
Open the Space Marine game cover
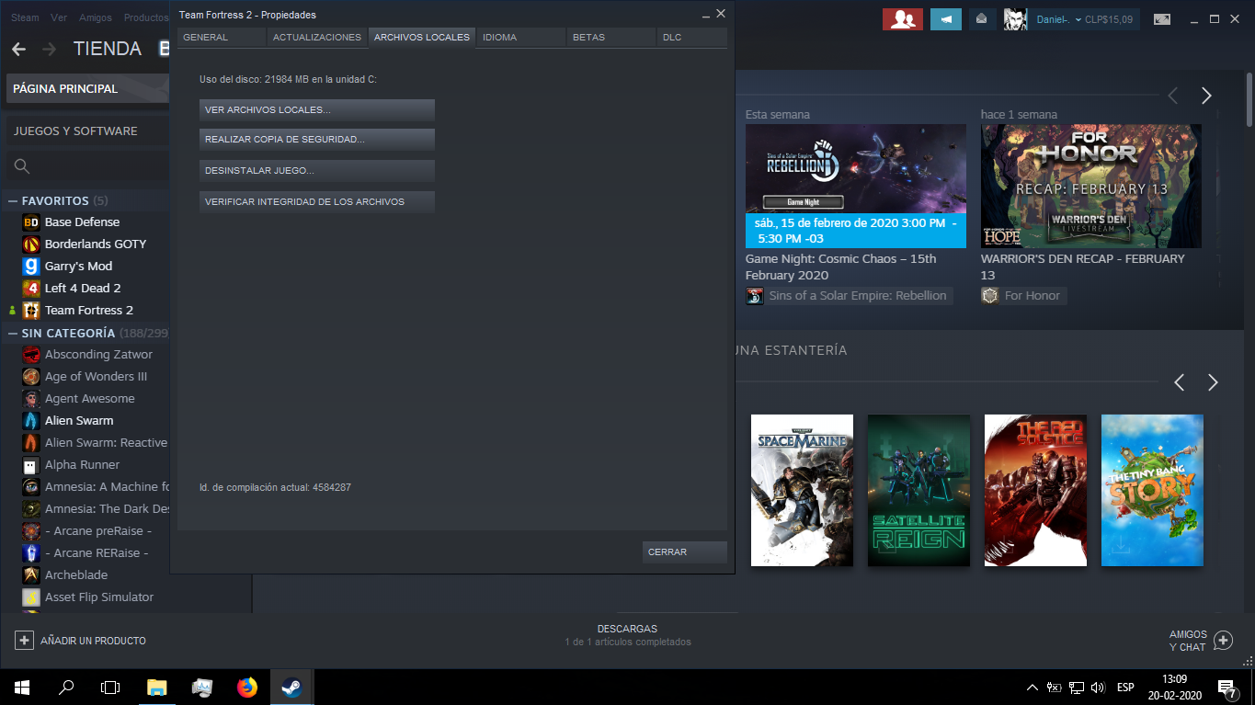[x=802, y=490]
